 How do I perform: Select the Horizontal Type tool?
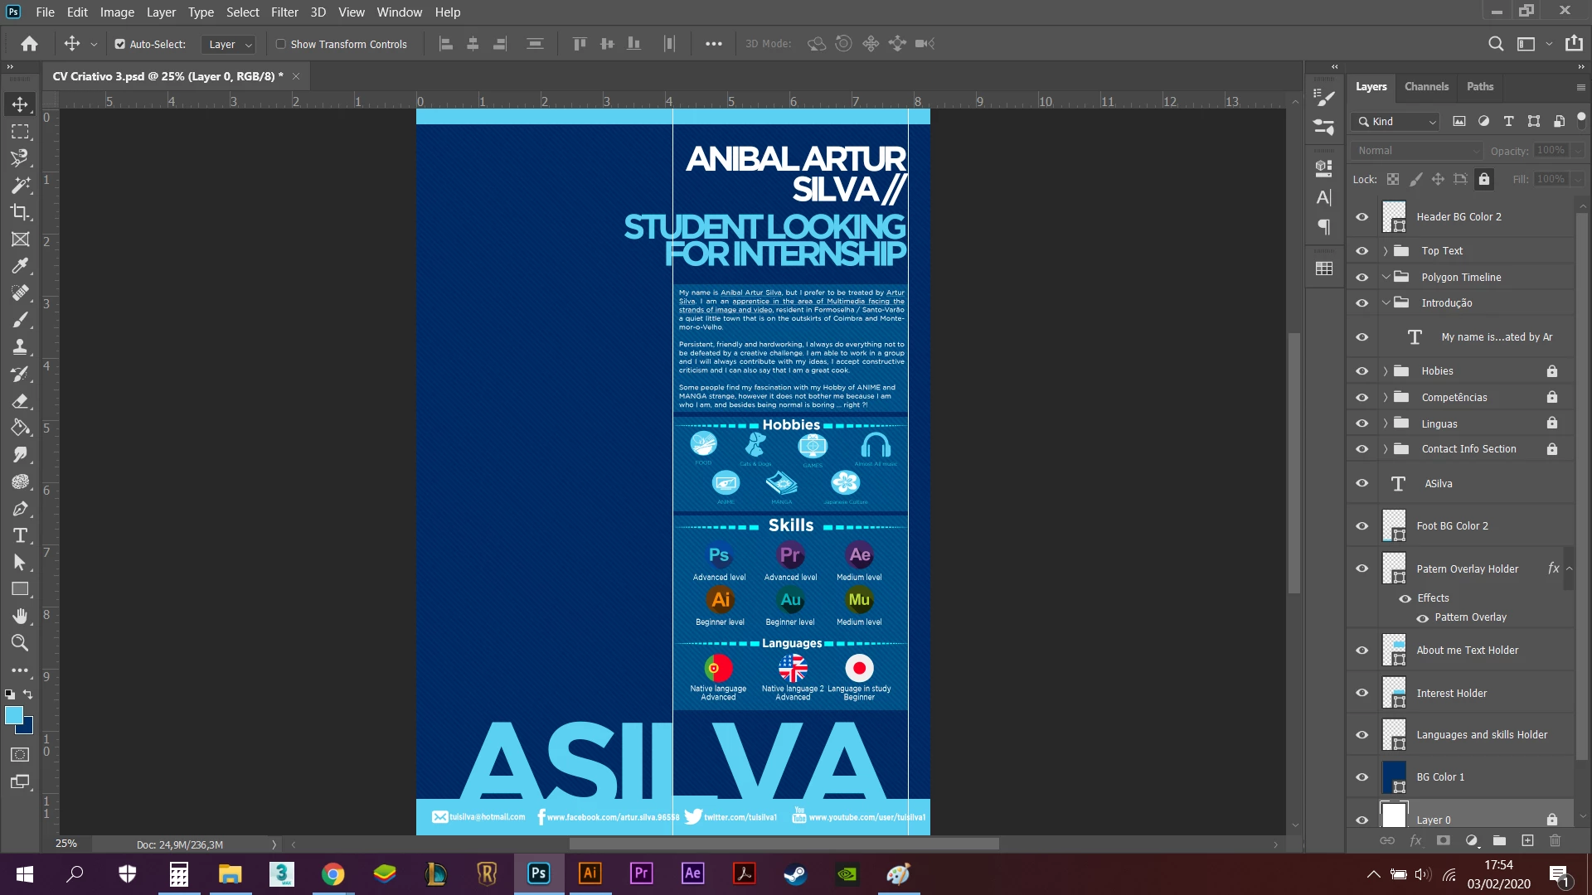(20, 535)
